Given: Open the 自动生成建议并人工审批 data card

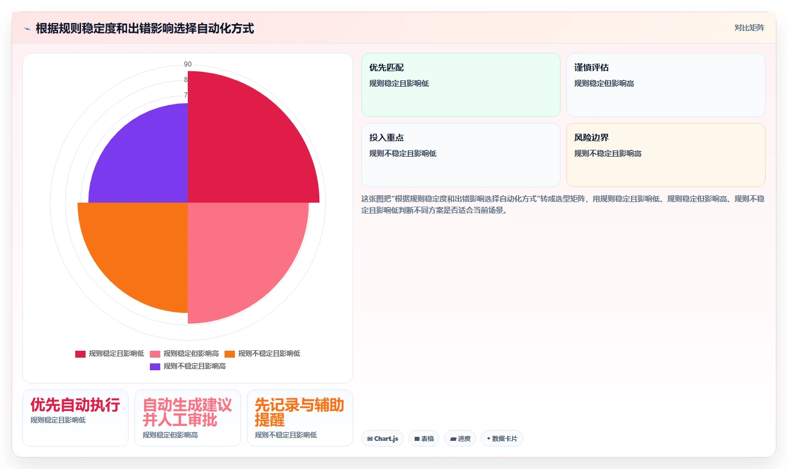Looking at the screenshot, I should (x=188, y=418).
